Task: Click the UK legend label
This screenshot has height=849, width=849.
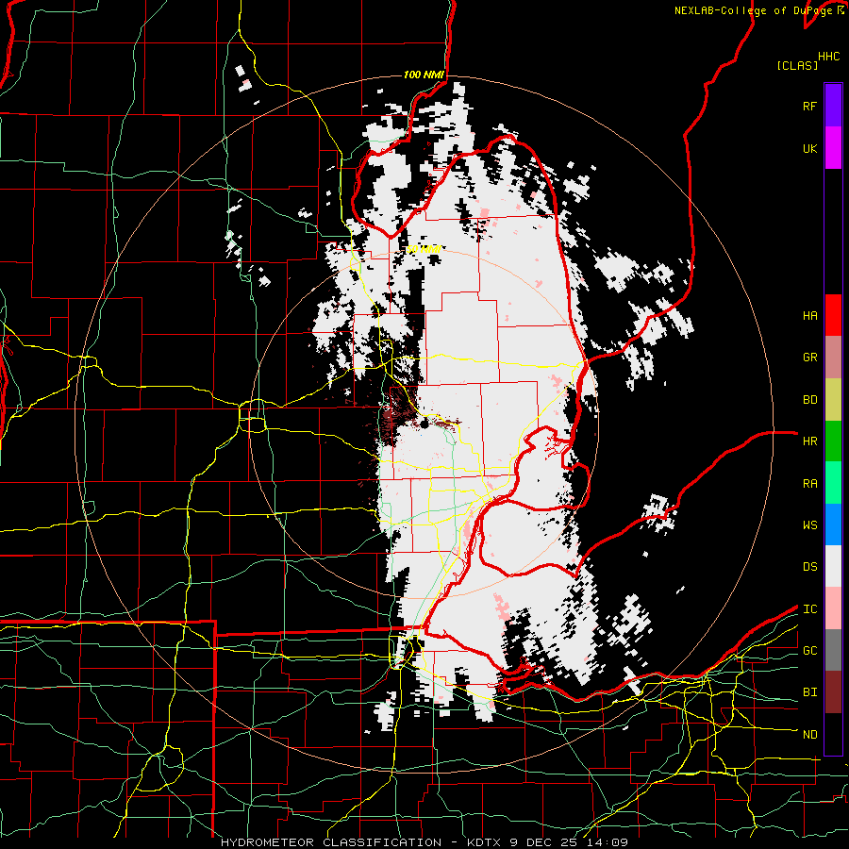Action: (x=810, y=148)
